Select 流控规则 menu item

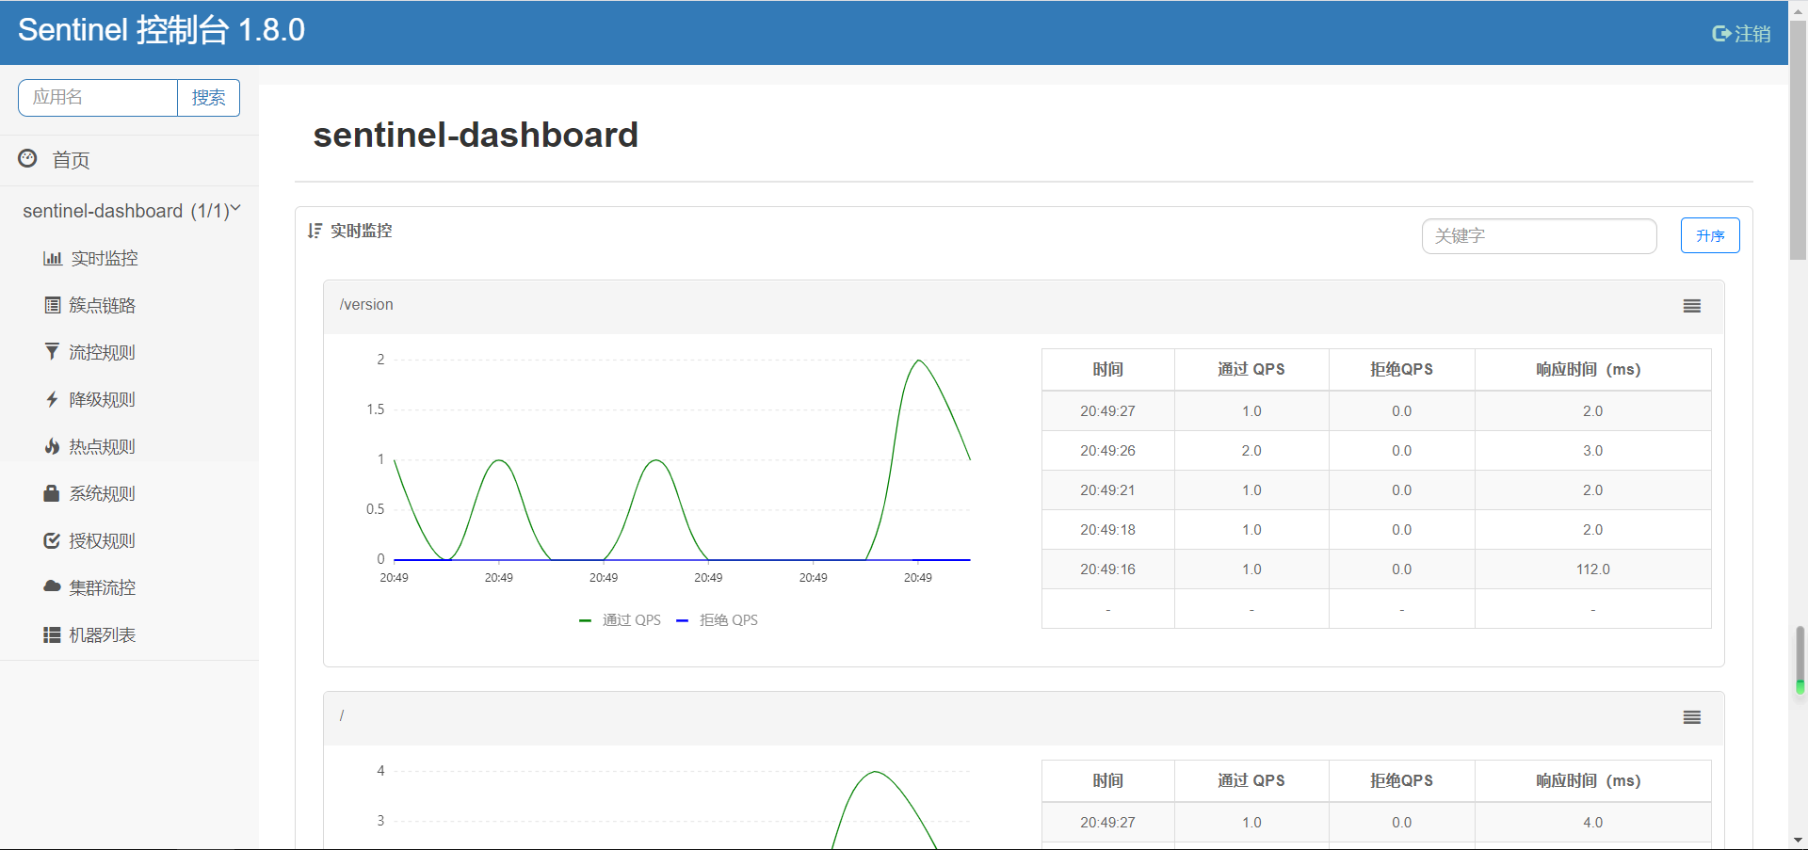102,352
